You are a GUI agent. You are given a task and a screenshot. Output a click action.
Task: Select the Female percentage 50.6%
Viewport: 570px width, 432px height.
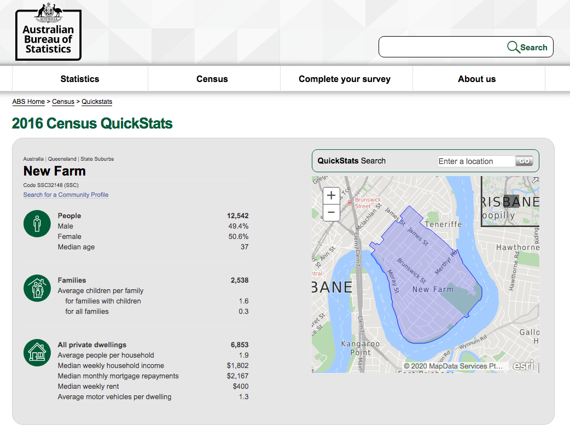[239, 237]
